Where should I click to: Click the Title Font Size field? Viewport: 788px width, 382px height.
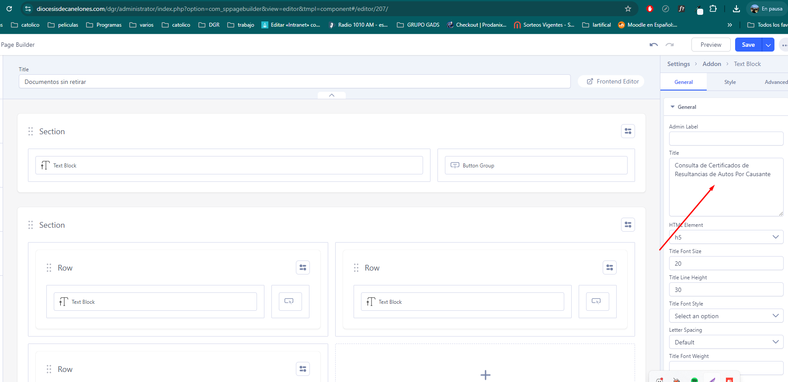726,263
